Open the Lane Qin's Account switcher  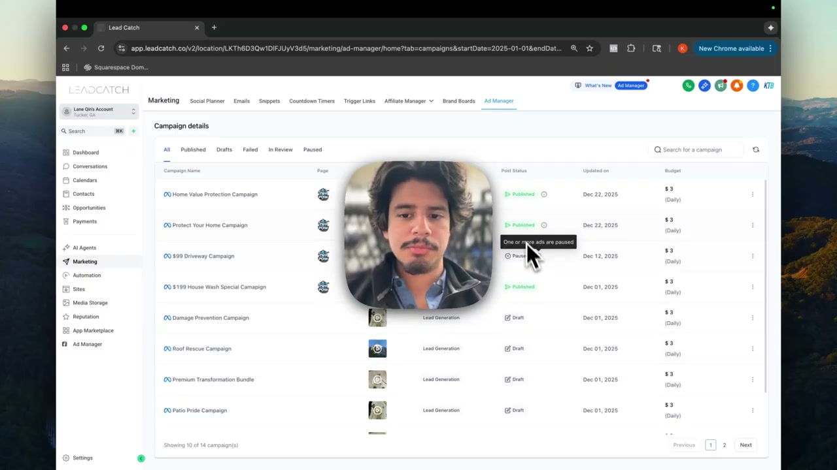99,112
